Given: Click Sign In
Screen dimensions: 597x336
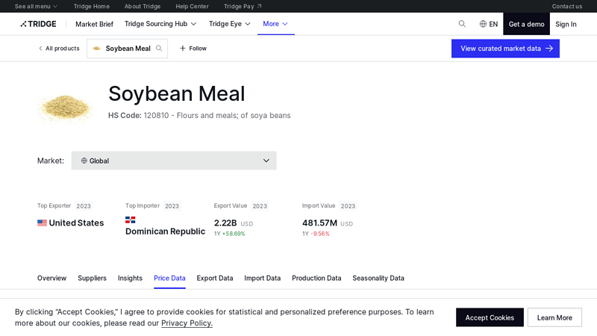Looking at the screenshot, I should click(x=566, y=24).
